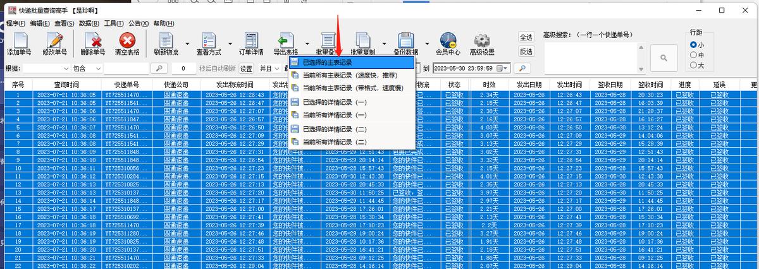Click the search icon next to end date
Image resolution: width=759 pixels, height=269 pixels.
[x=523, y=68]
